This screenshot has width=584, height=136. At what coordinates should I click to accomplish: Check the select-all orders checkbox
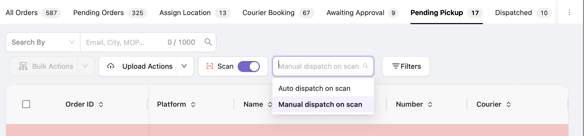[x=26, y=104]
